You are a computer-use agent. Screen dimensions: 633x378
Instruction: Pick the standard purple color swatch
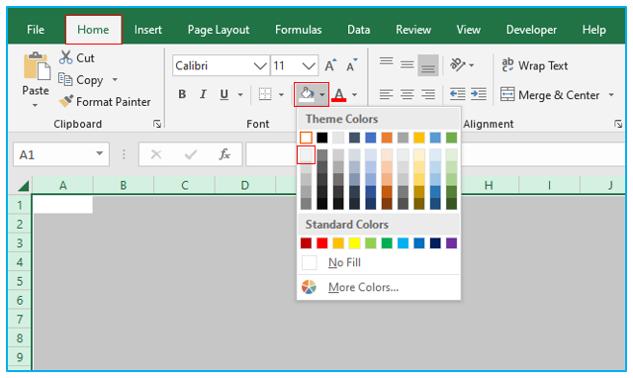[x=451, y=243]
